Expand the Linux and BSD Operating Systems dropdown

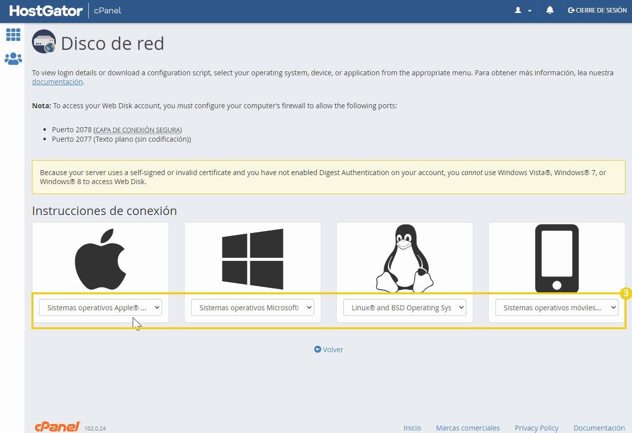coord(405,308)
